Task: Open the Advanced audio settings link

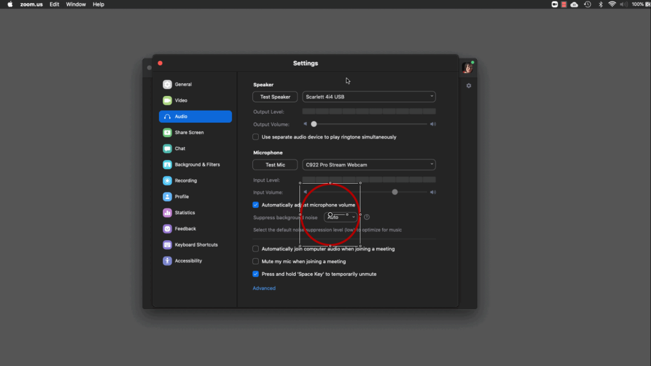Action: pos(264,288)
